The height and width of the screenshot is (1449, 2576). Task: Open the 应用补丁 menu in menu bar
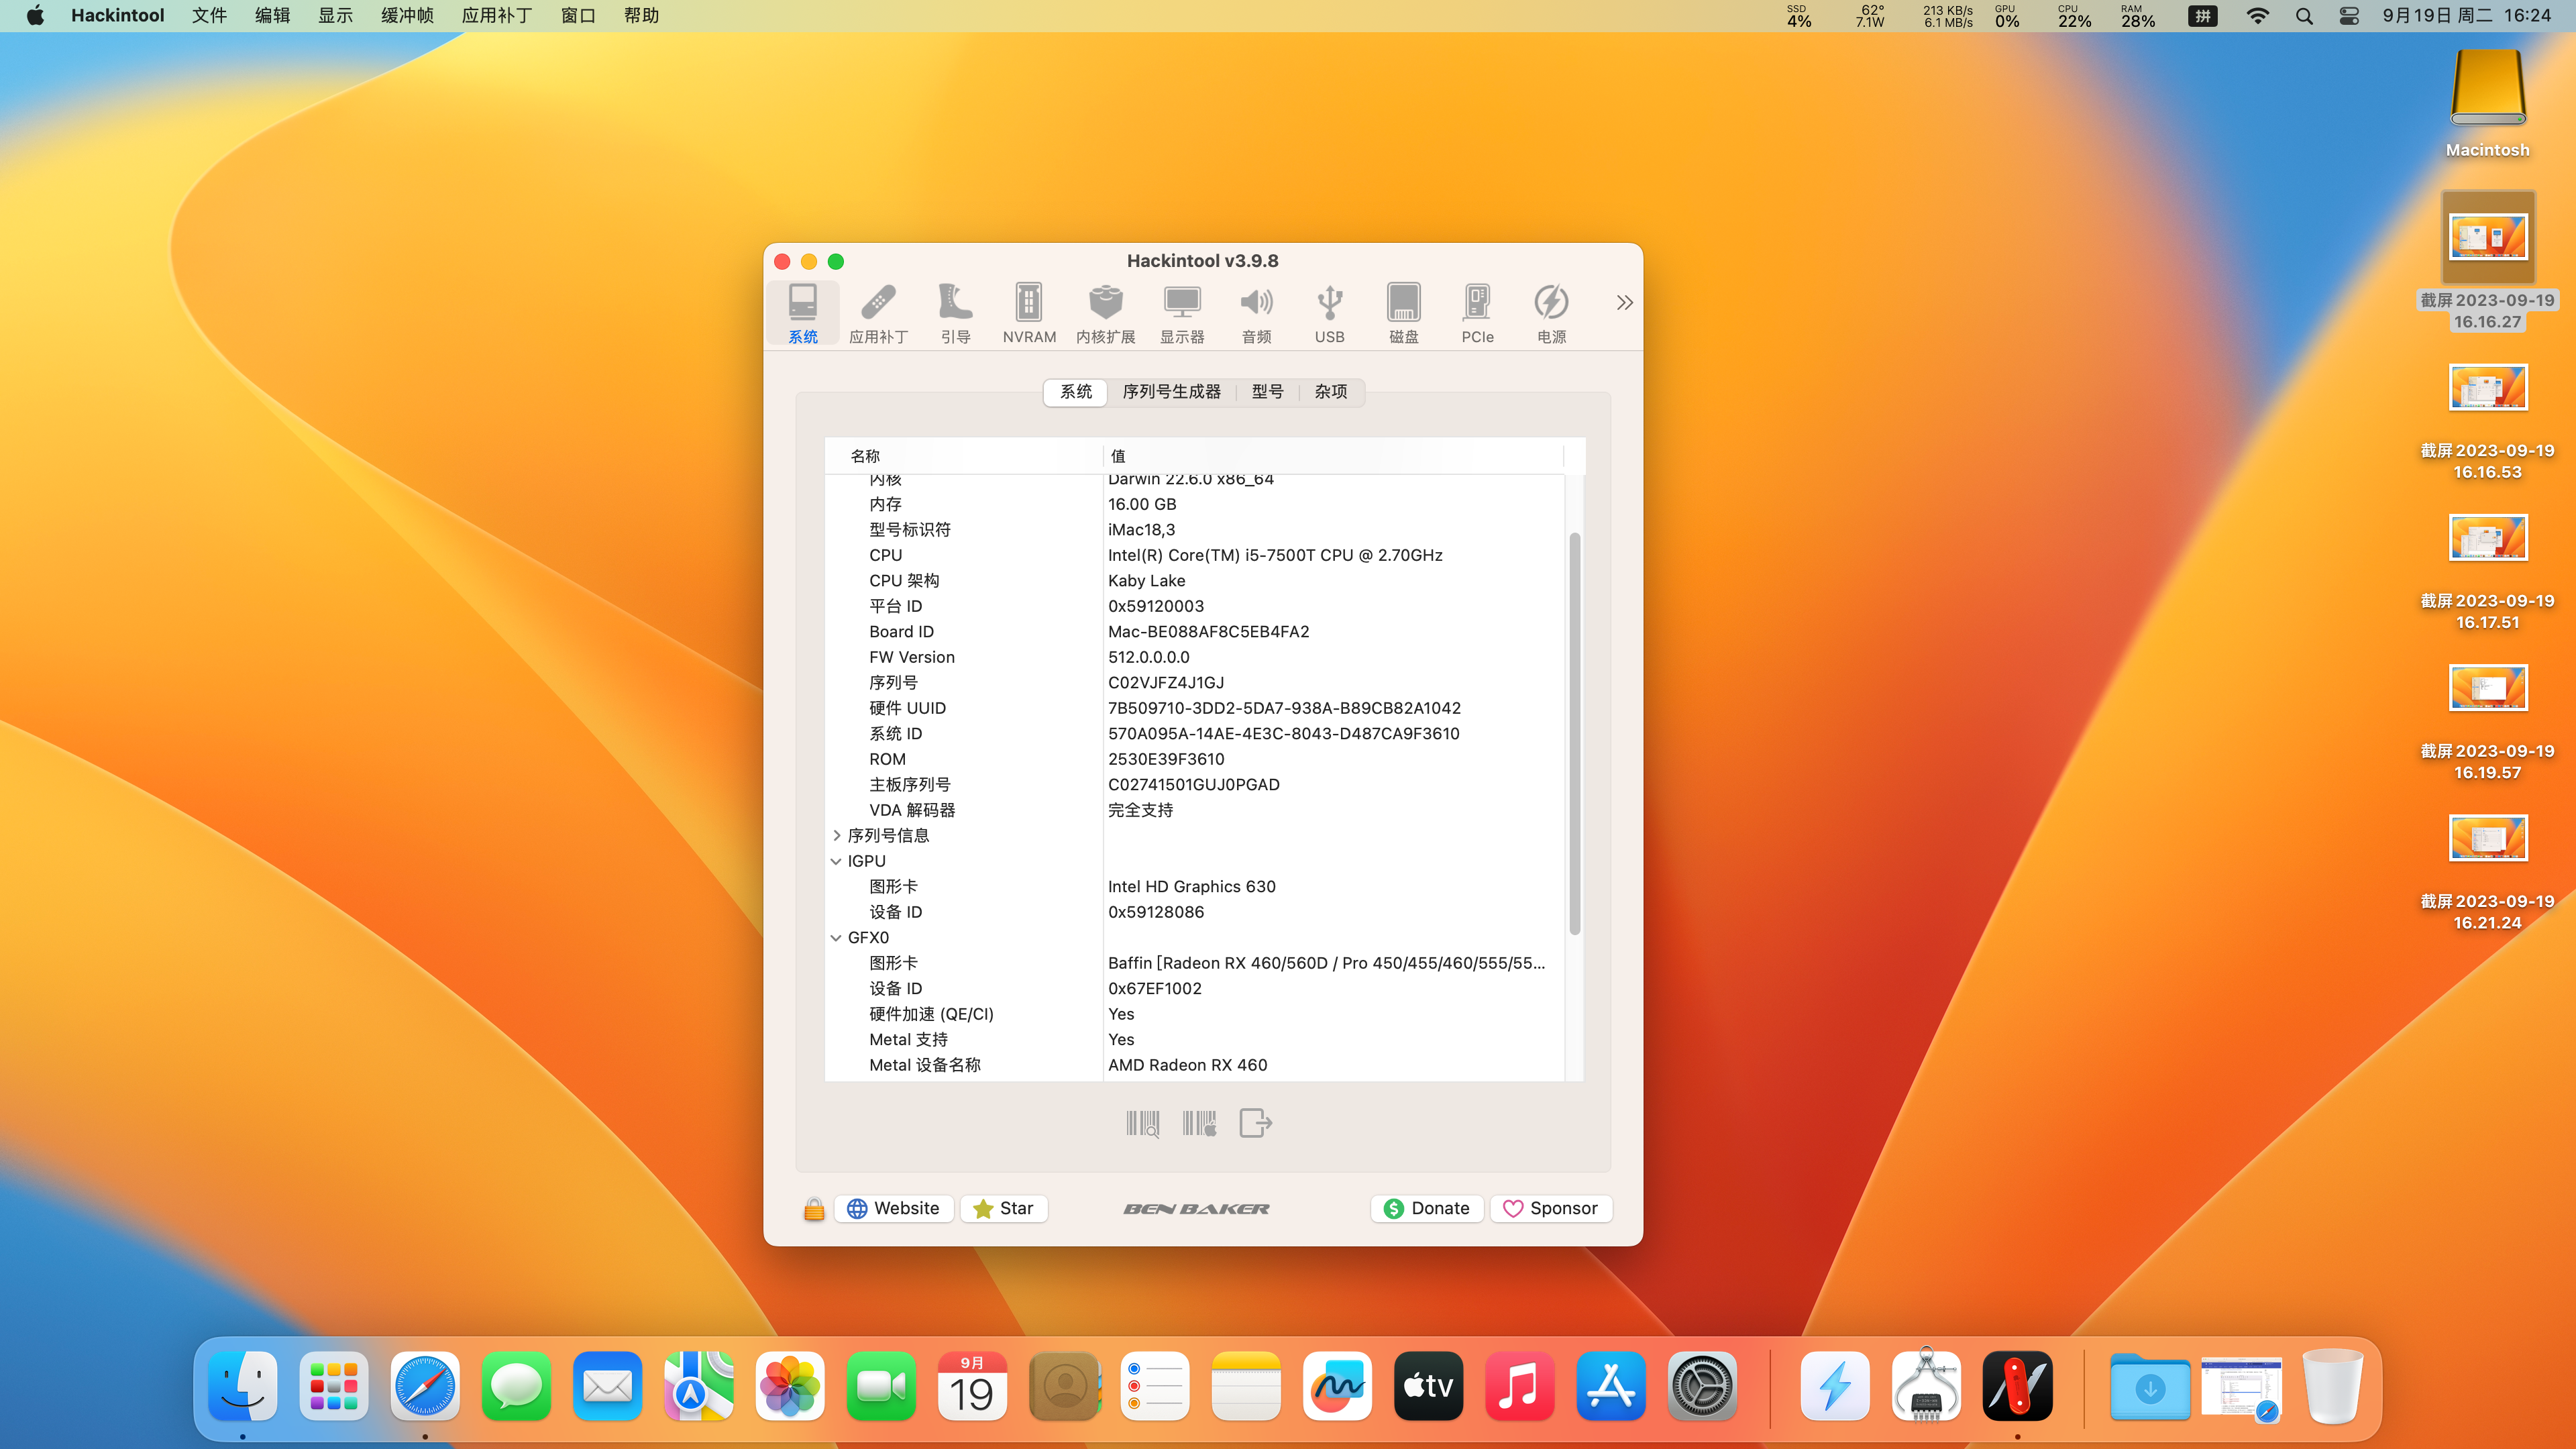coord(496,15)
